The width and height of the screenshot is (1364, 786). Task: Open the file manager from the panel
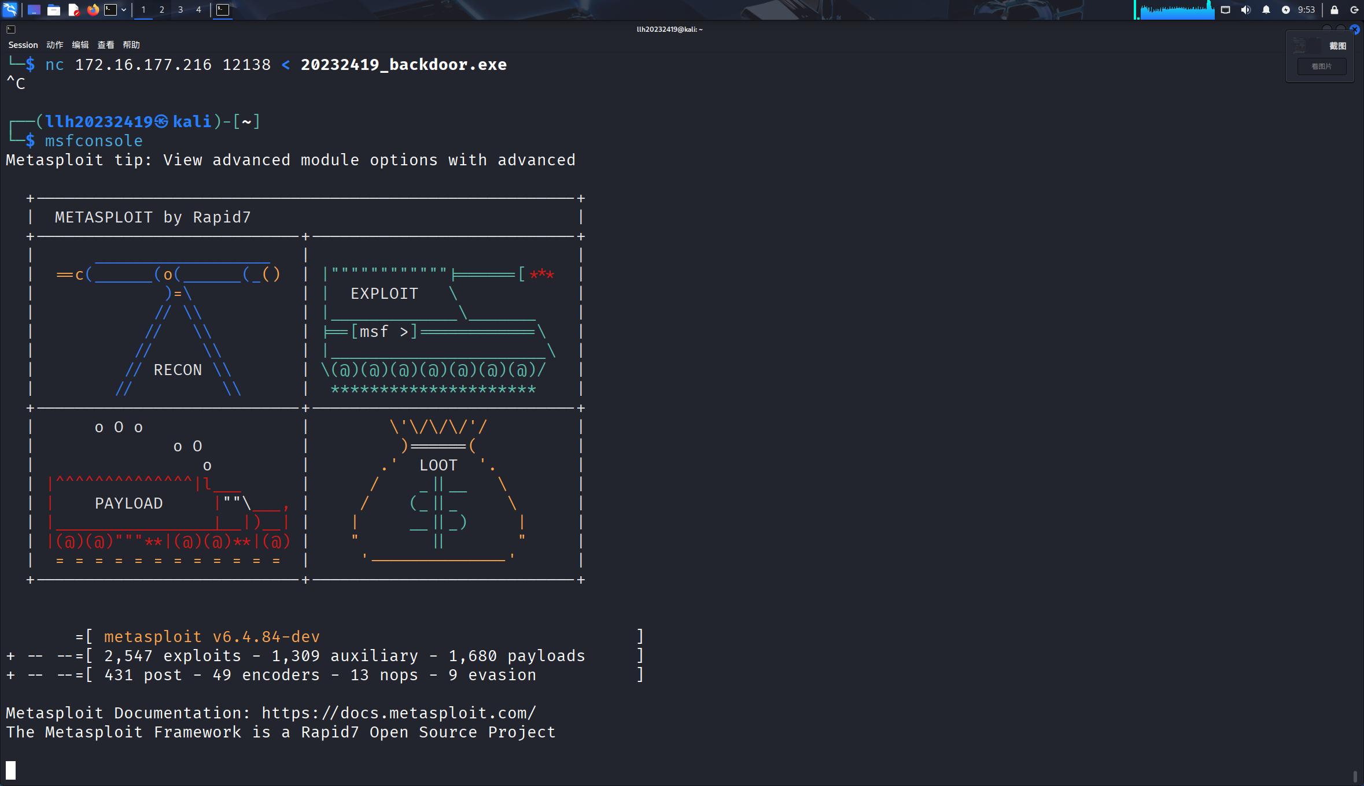pos(53,10)
